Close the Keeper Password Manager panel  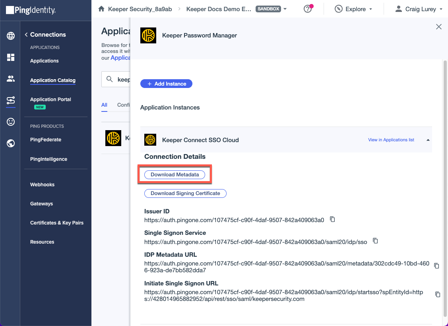(x=438, y=27)
